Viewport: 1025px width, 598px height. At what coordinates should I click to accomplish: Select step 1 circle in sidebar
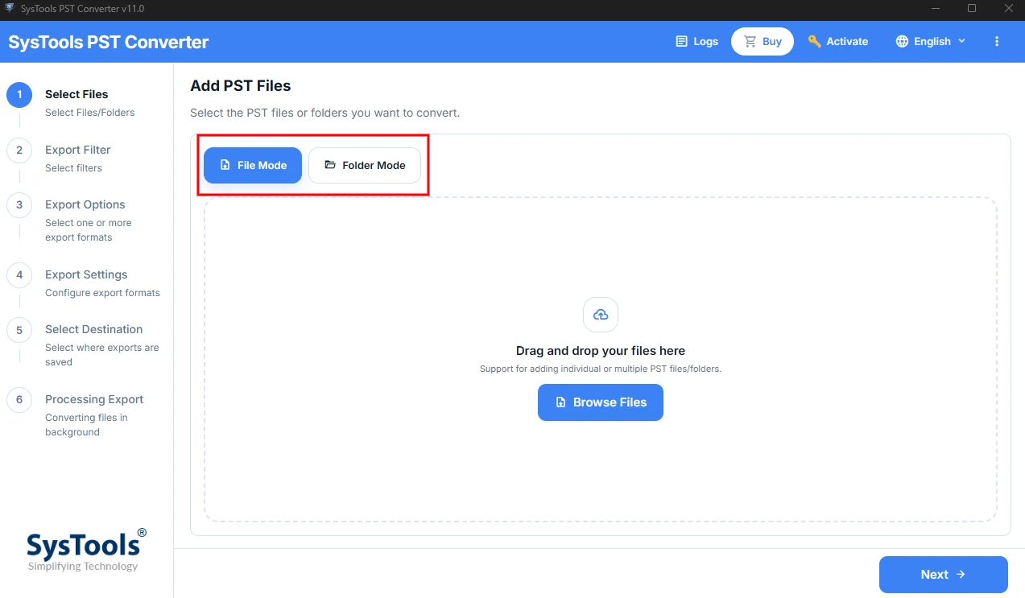[x=19, y=95]
